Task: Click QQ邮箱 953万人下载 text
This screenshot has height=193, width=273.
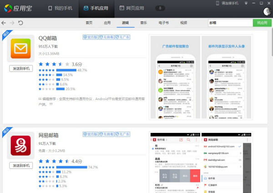Action: point(48,46)
